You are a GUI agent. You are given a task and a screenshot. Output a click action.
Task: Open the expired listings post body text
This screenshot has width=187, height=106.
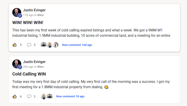[91, 33]
